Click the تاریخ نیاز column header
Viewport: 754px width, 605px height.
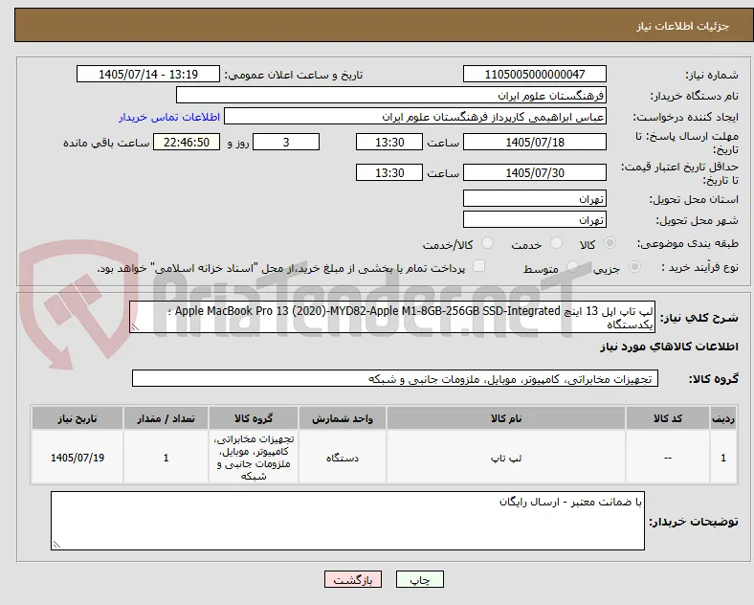point(78,418)
